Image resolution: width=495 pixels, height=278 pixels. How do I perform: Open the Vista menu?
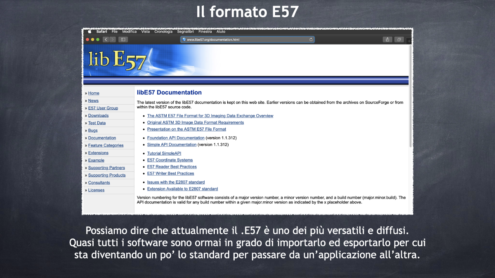coord(146,32)
